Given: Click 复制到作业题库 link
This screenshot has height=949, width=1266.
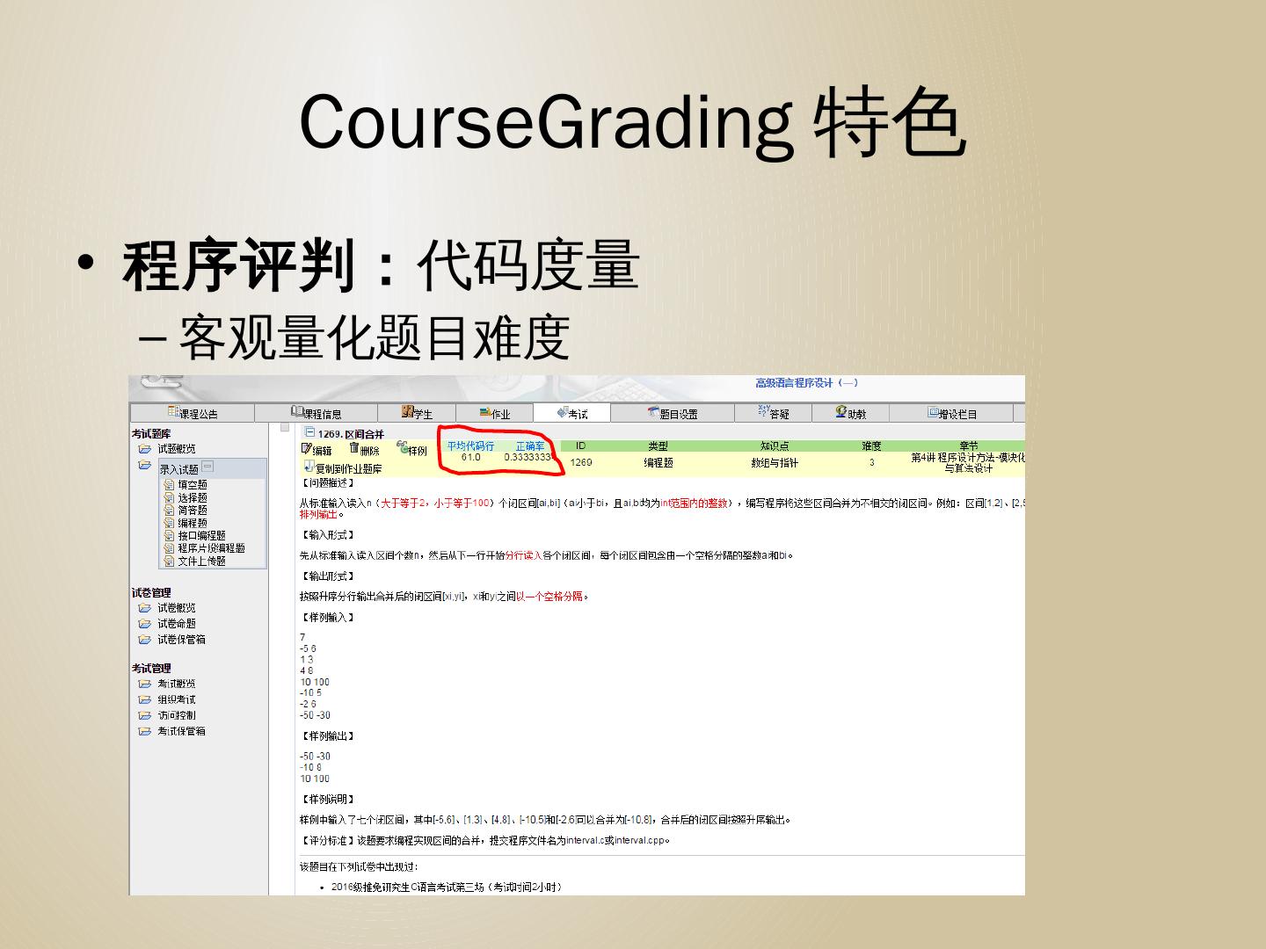Looking at the screenshot, I should click(x=349, y=469).
